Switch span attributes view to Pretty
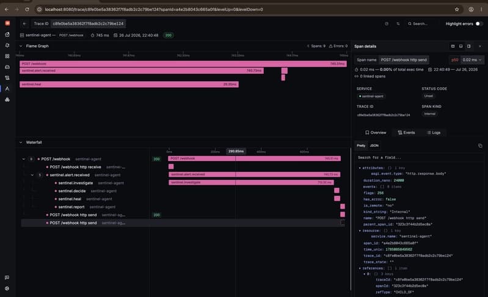The width and height of the screenshot is (488, 297). (x=361, y=145)
